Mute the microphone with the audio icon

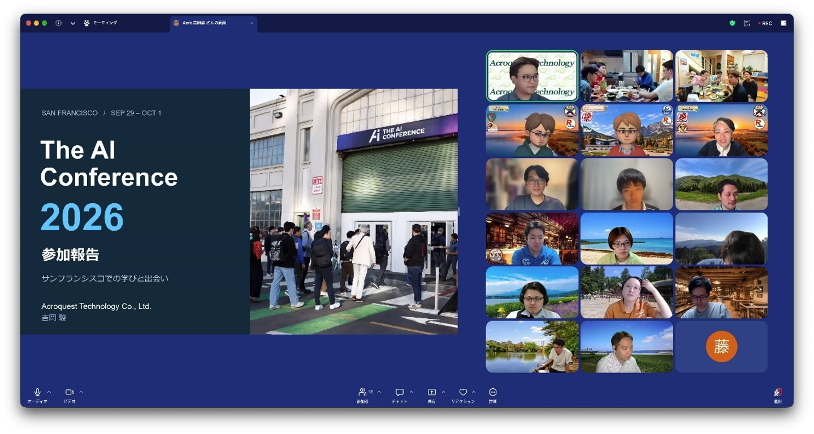(37, 392)
